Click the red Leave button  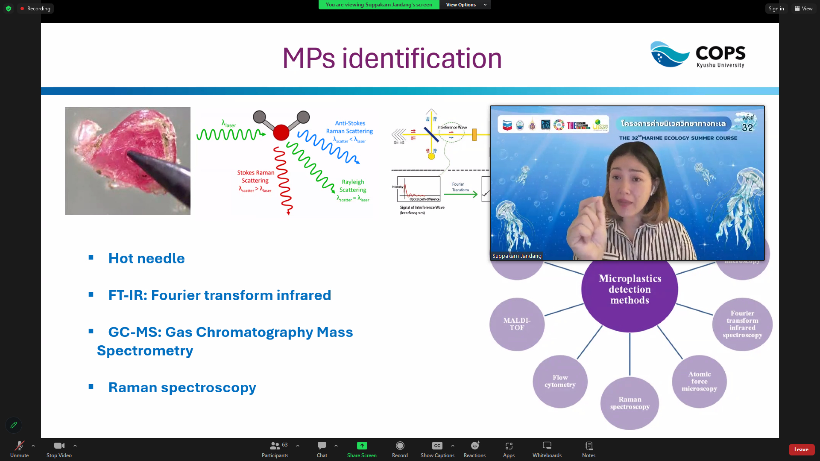(801, 449)
